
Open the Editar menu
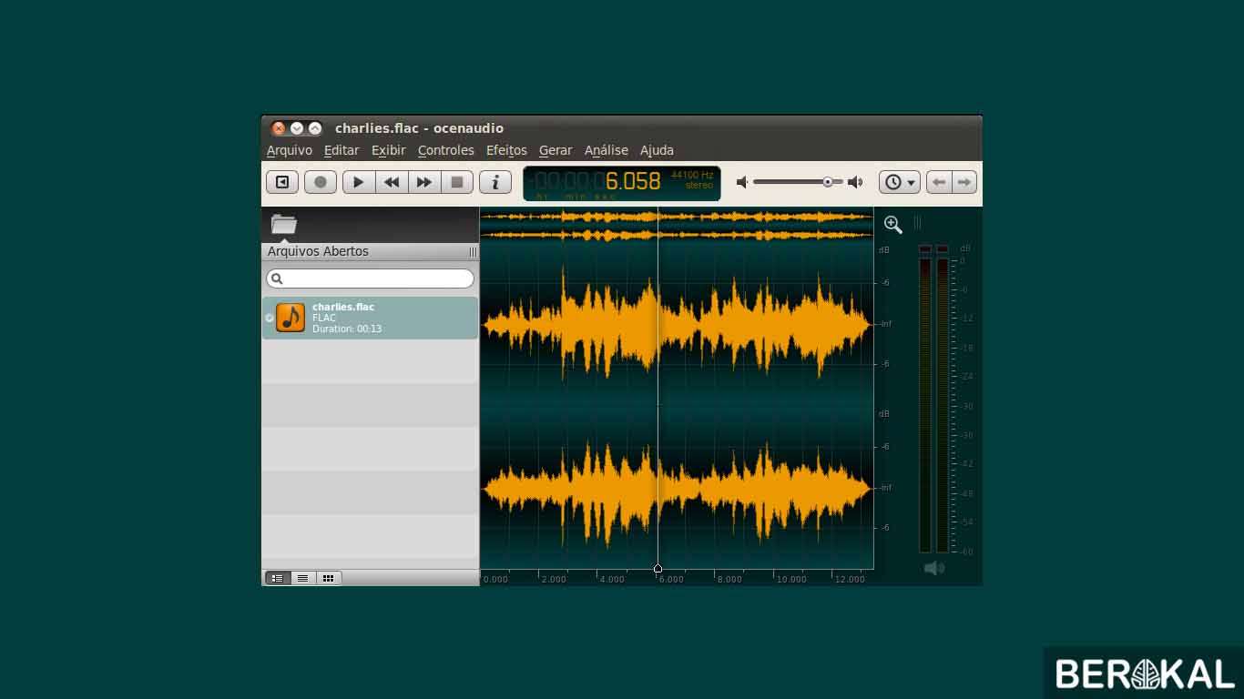pos(342,150)
